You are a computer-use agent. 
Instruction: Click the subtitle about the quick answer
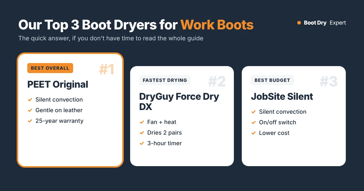point(111,39)
